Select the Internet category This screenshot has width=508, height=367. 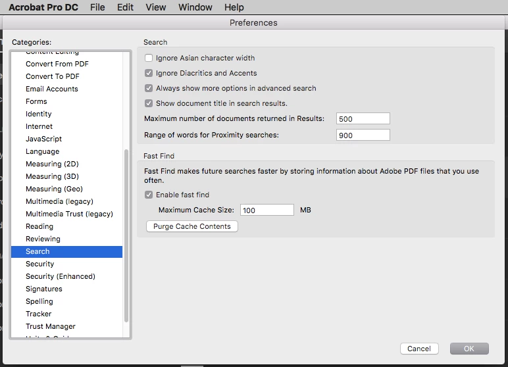[x=66, y=126]
